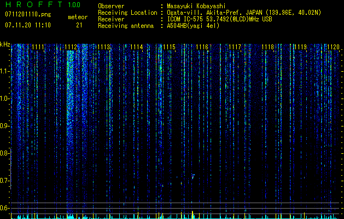Screen dimensions: 344x219
Task: Click the bright meteor echo near 0.7 kHz
Action: pos(193,176)
